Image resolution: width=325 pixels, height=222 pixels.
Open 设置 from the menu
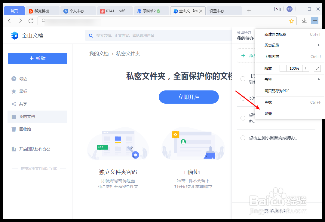290,114
